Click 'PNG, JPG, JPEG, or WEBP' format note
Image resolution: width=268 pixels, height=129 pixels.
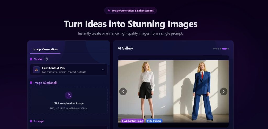point(69,108)
